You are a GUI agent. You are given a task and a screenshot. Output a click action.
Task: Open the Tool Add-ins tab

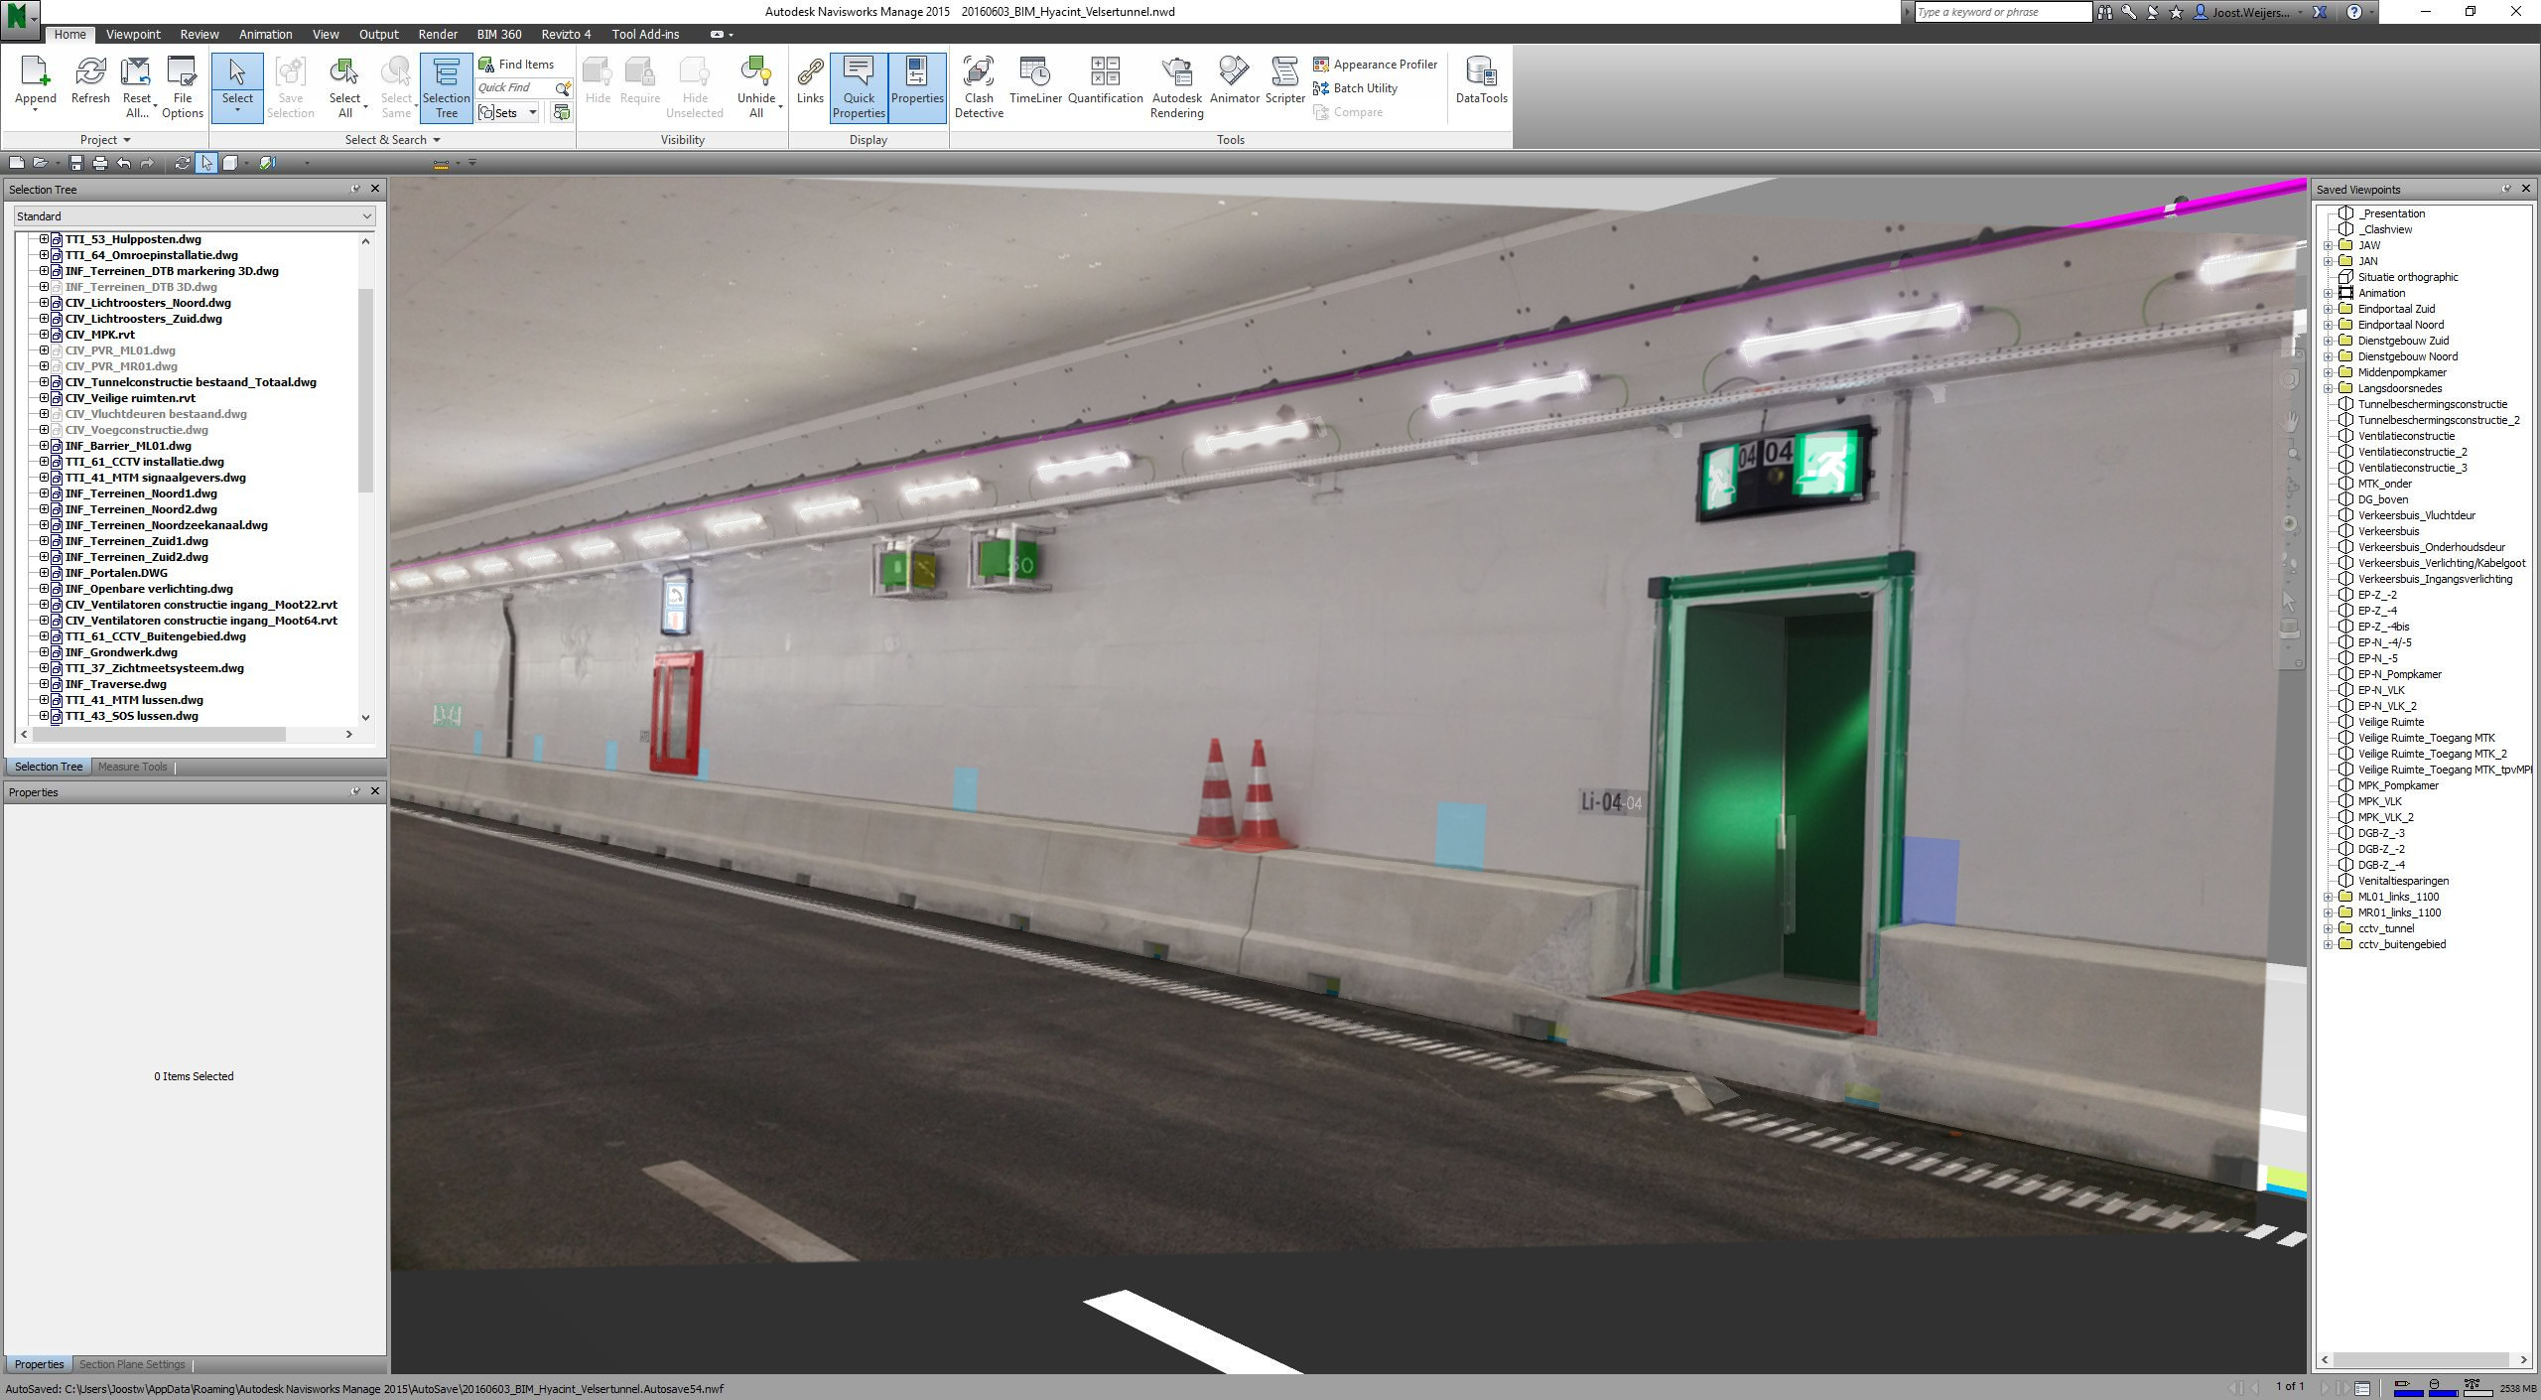[x=645, y=34]
